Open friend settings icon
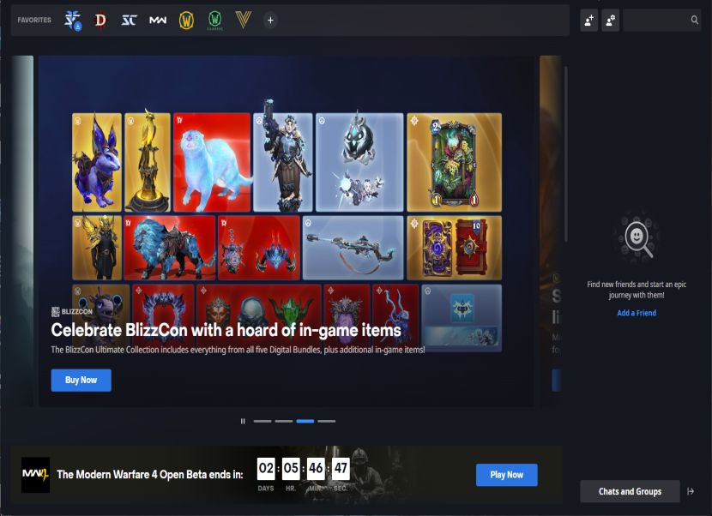 pos(610,21)
